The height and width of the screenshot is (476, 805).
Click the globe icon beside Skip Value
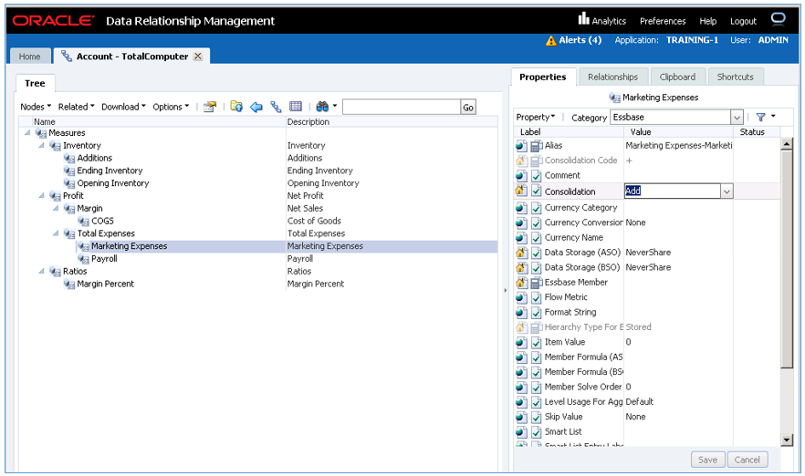click(x=521, y=417)
